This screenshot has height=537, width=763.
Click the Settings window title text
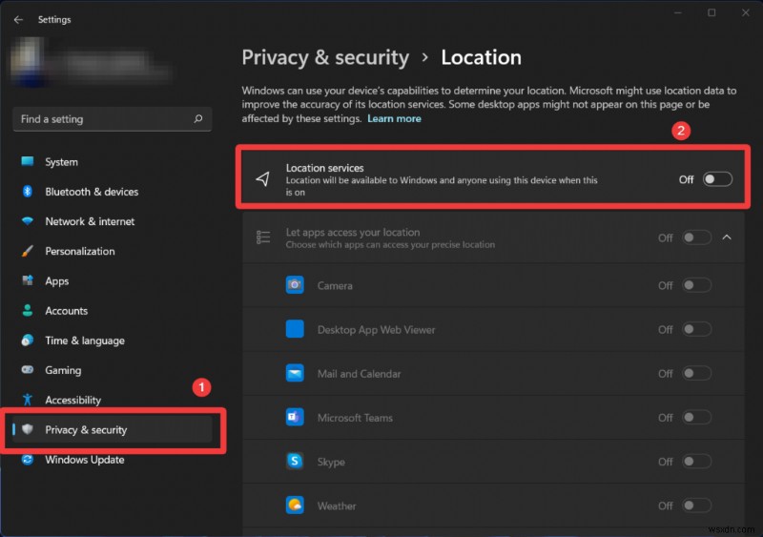point(54,19)
